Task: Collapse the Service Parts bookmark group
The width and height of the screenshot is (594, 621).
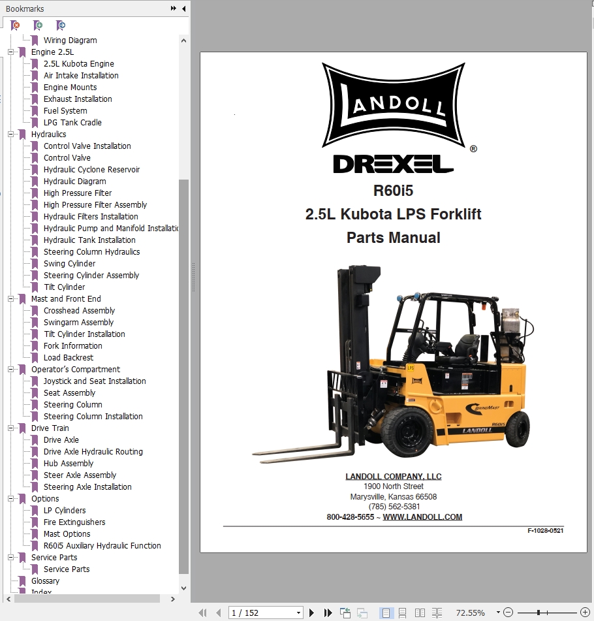Action: [x=10, y=557]
